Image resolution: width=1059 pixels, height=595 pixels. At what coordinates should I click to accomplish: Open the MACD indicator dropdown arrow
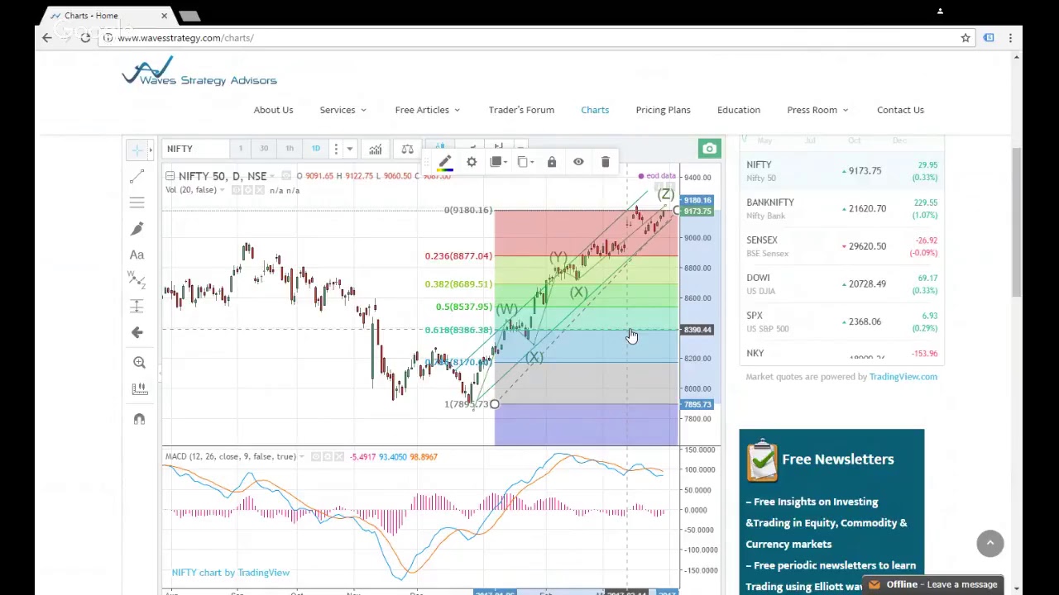pyautogui.click(x=302, y=456)
